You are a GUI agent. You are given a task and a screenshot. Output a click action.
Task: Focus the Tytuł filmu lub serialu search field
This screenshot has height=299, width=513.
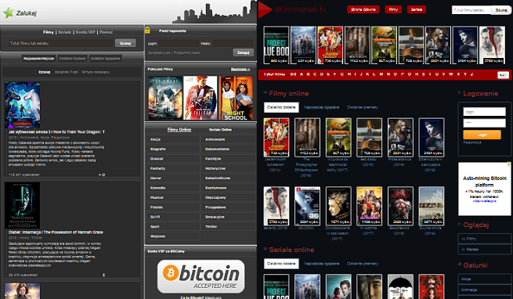[62, 43]
